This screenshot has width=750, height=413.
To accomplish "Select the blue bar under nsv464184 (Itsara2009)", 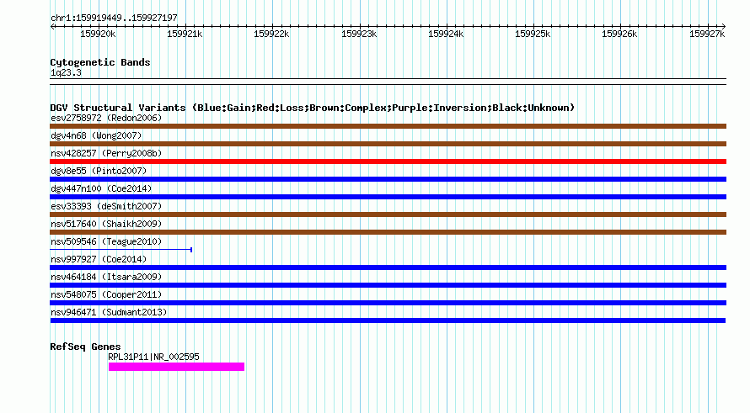I will point(388,285).
